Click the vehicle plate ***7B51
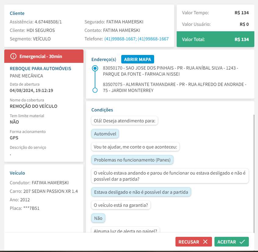This screenshot has width=258, height=252. tap(31, 208)
